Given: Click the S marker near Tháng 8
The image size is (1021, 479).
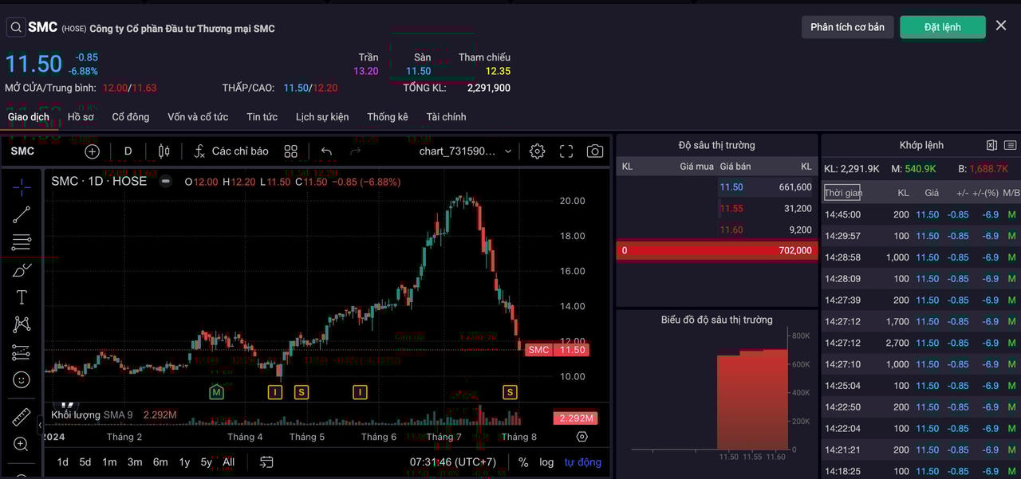Looking at the screenshot, I should (x=510, y=391).
